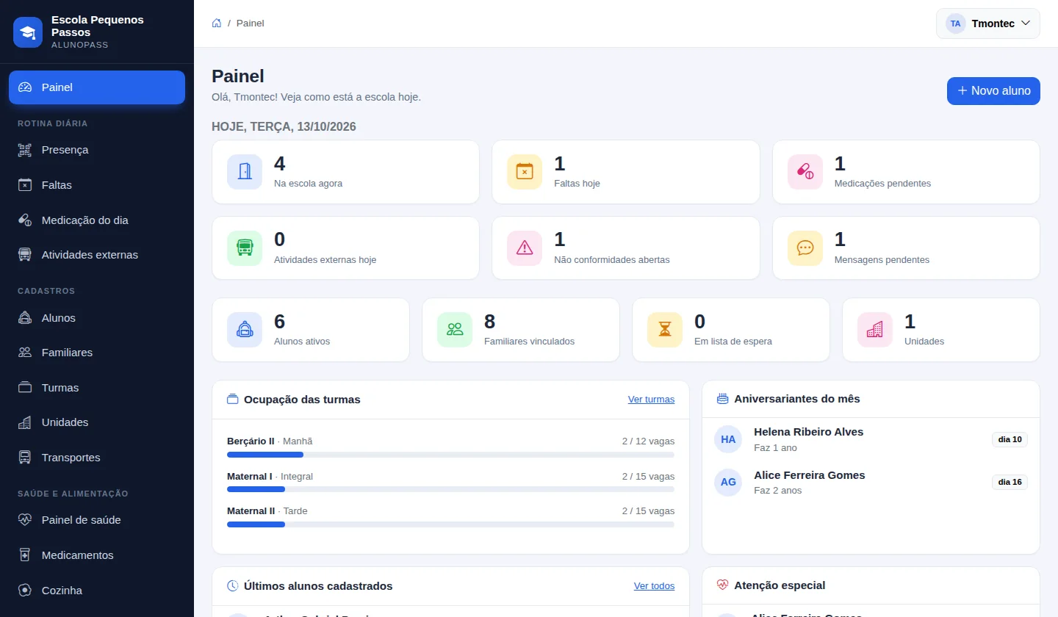Click the building icon on 'Unidades' card
This screenshot has height=617, width=1058.
(875, 330)
